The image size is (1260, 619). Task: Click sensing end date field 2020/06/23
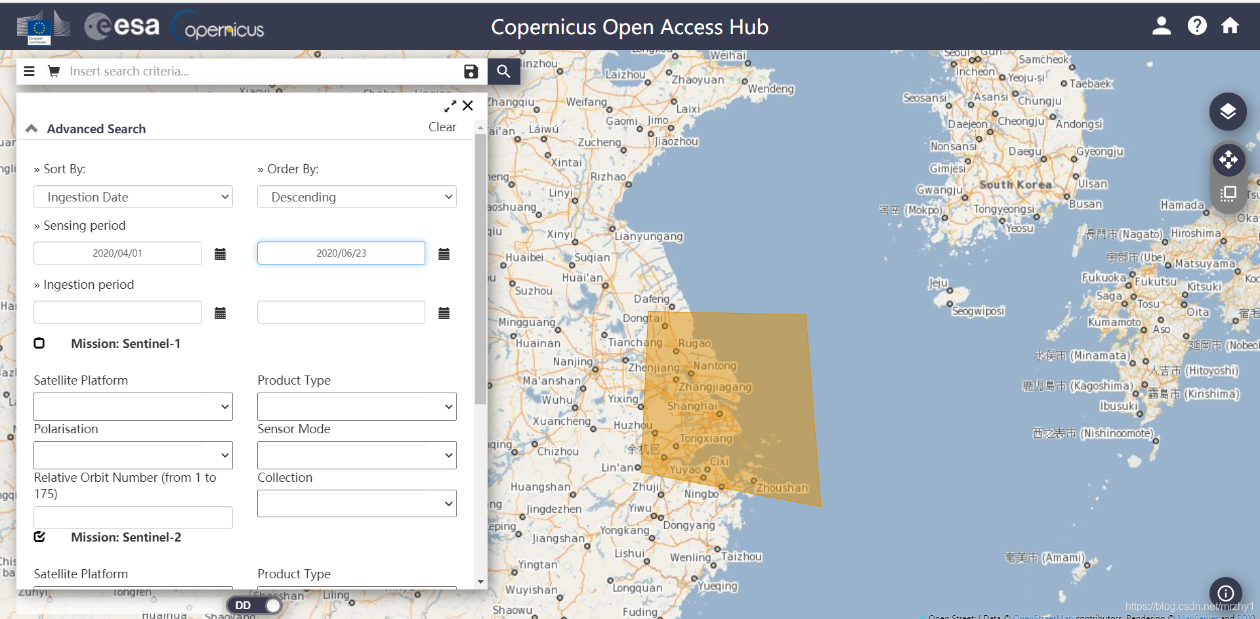341,253
